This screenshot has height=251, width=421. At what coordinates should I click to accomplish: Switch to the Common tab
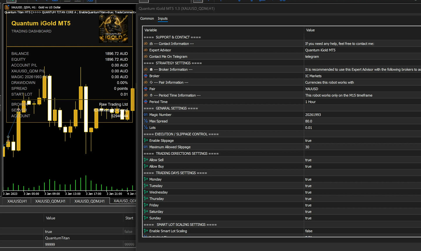click(147, 19)
